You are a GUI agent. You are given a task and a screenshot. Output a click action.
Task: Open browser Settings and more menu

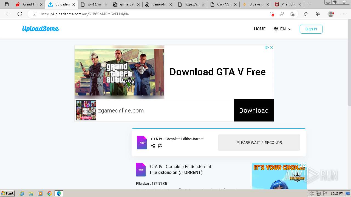pos(343,14)
